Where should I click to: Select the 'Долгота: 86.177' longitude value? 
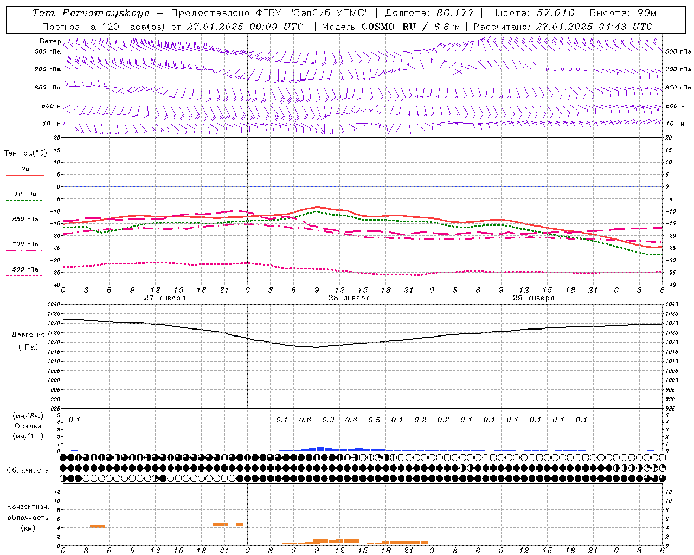point(430,13)
